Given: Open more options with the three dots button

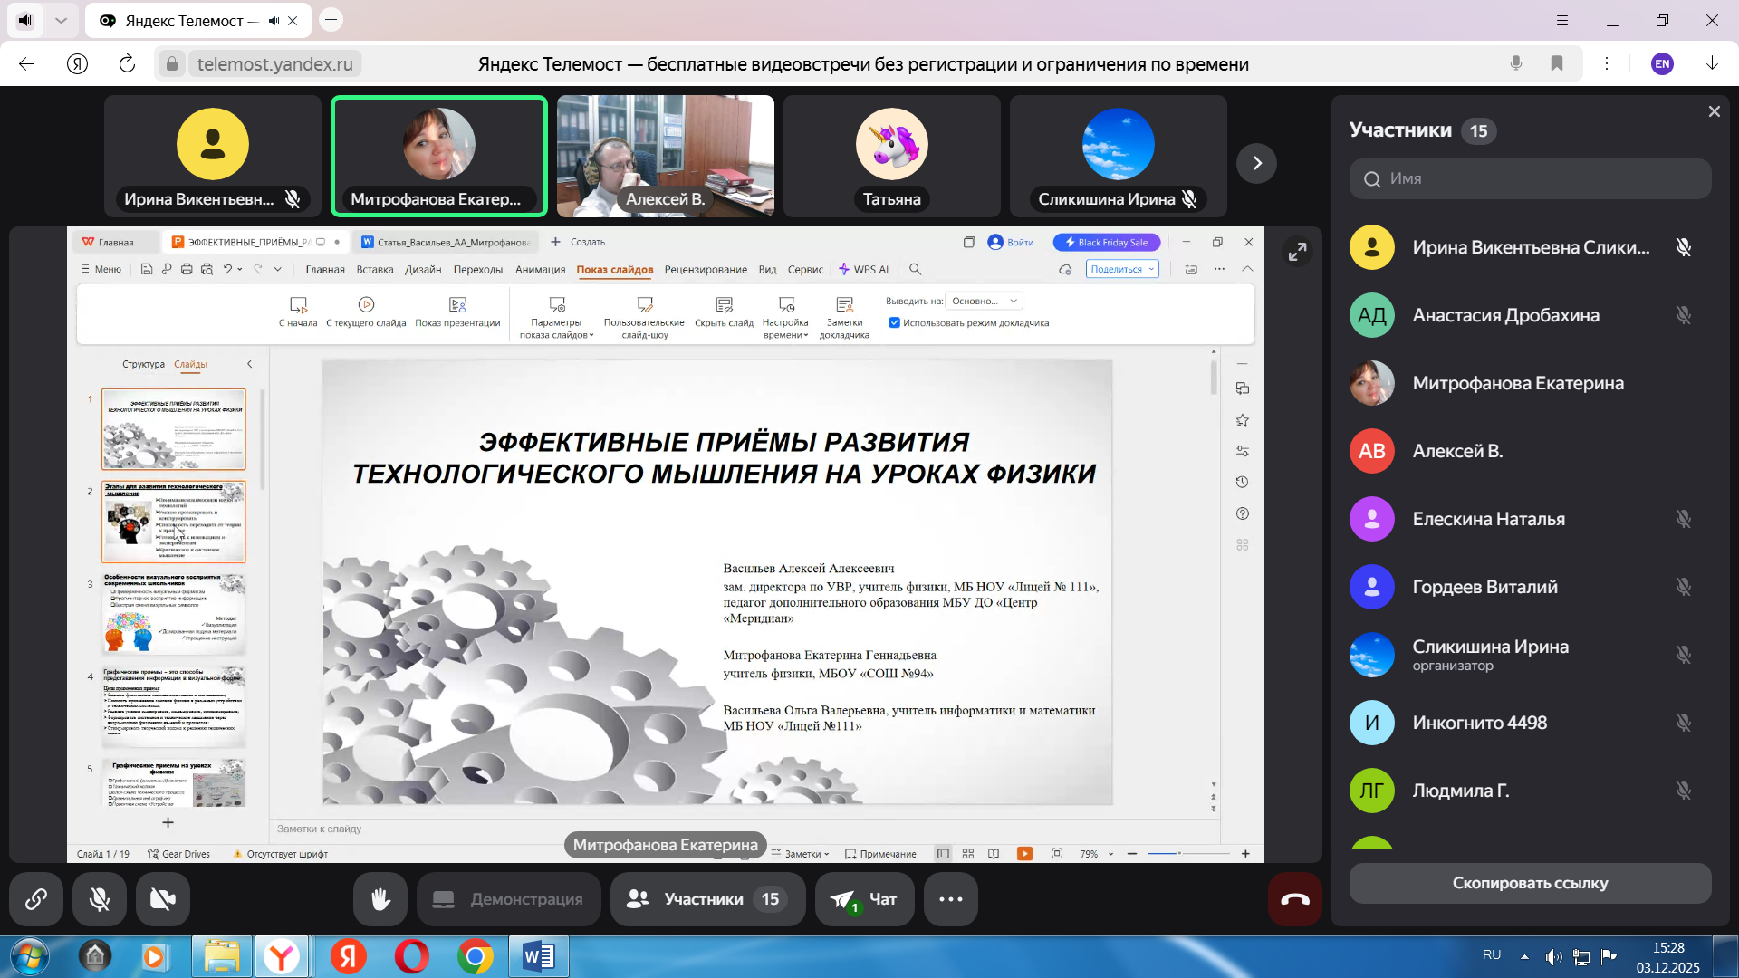Looking at the screenshot, I should (950, 899).
